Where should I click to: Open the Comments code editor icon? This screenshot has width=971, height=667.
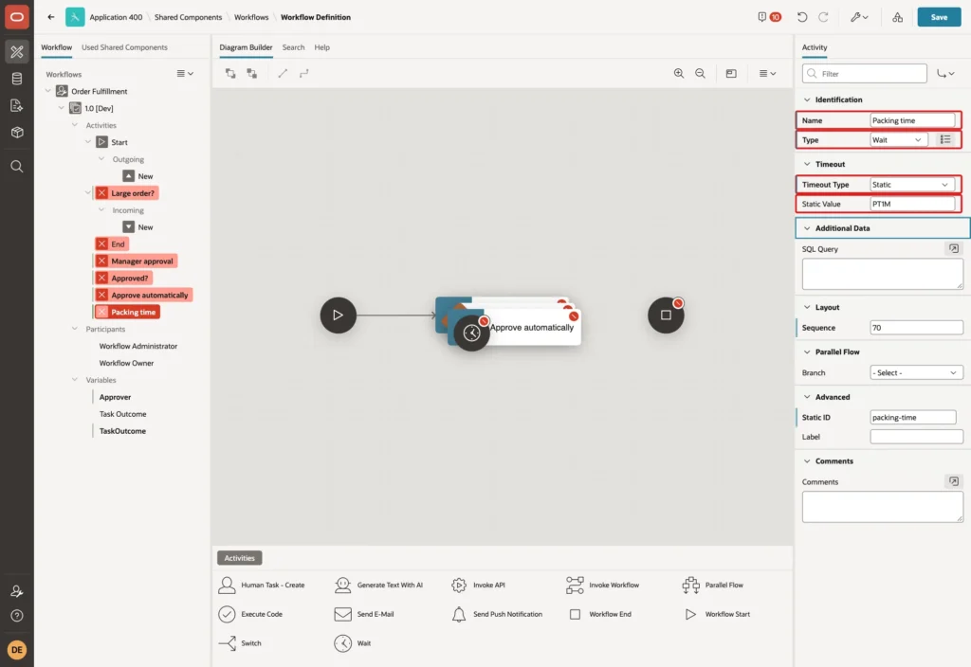(x=953, y=481)
